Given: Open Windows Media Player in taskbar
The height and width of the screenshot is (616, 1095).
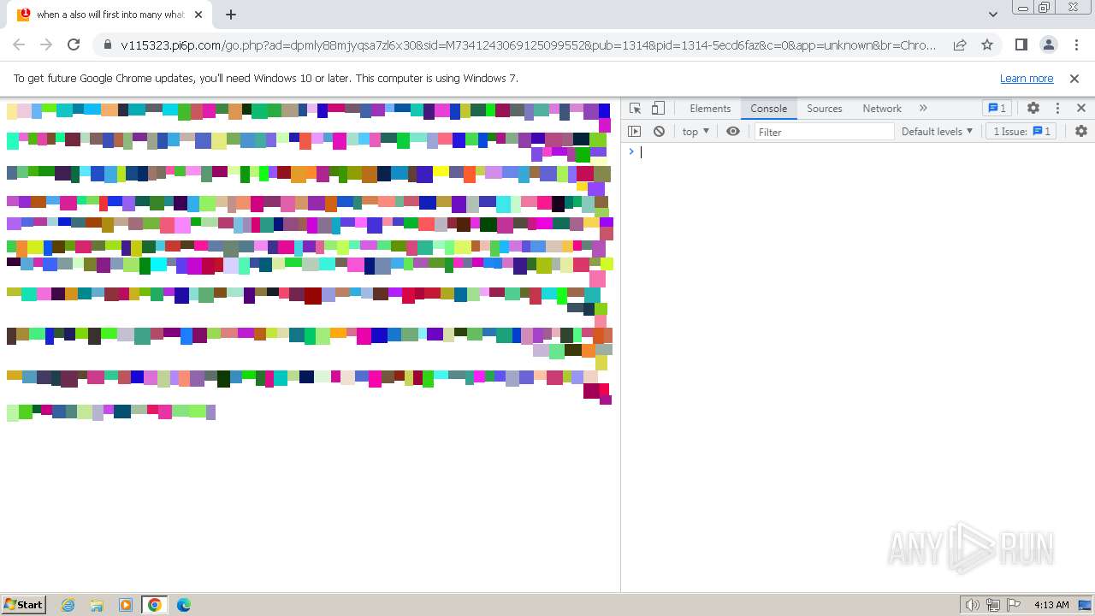Looking at the screenshot, I should point(126,605).
